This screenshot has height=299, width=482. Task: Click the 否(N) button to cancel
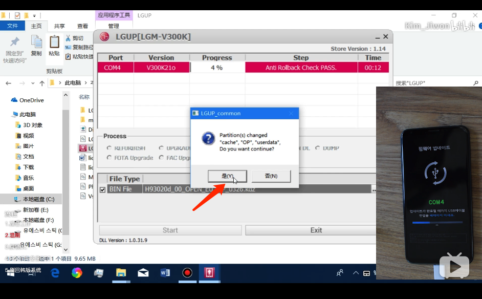tap(271, 176)
